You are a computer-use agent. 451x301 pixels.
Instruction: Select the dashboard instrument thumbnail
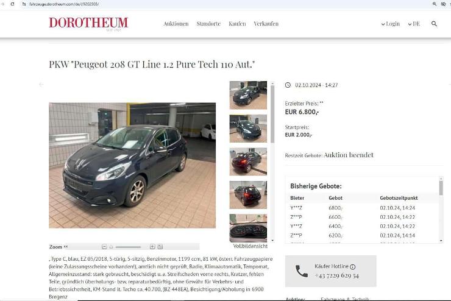pyautogui.click(x=248, y=228)
